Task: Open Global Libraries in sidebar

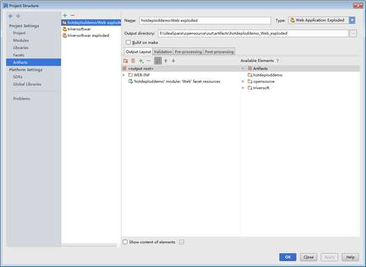Action: (x=27, y=84)
